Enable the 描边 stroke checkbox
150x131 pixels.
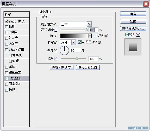click(7, 90)
